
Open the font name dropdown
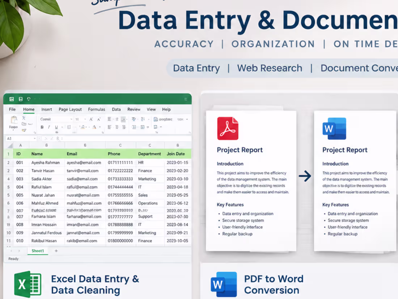[x=71, y=119]
